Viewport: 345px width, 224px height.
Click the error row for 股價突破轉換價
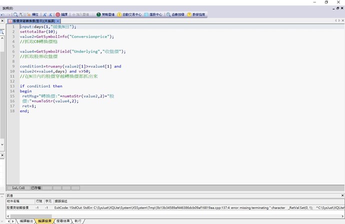point(17,207)
